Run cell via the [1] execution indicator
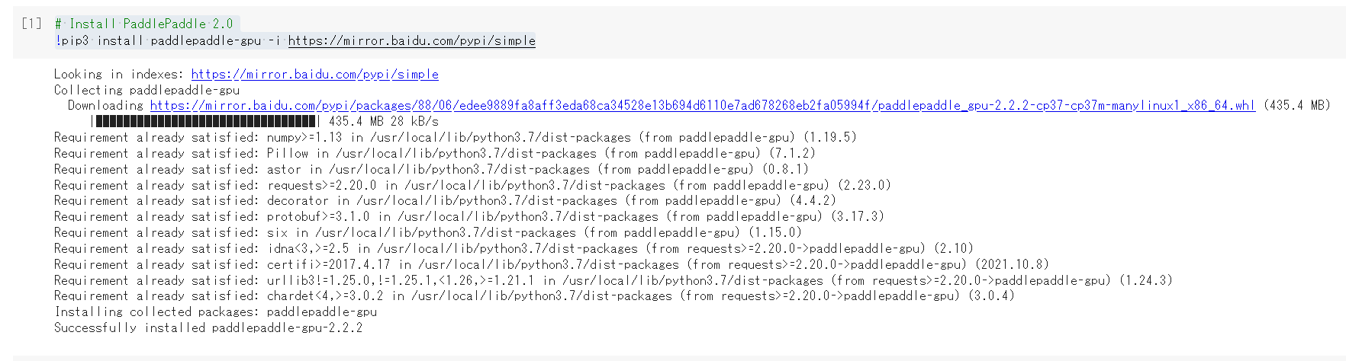 tap(31, 24)
